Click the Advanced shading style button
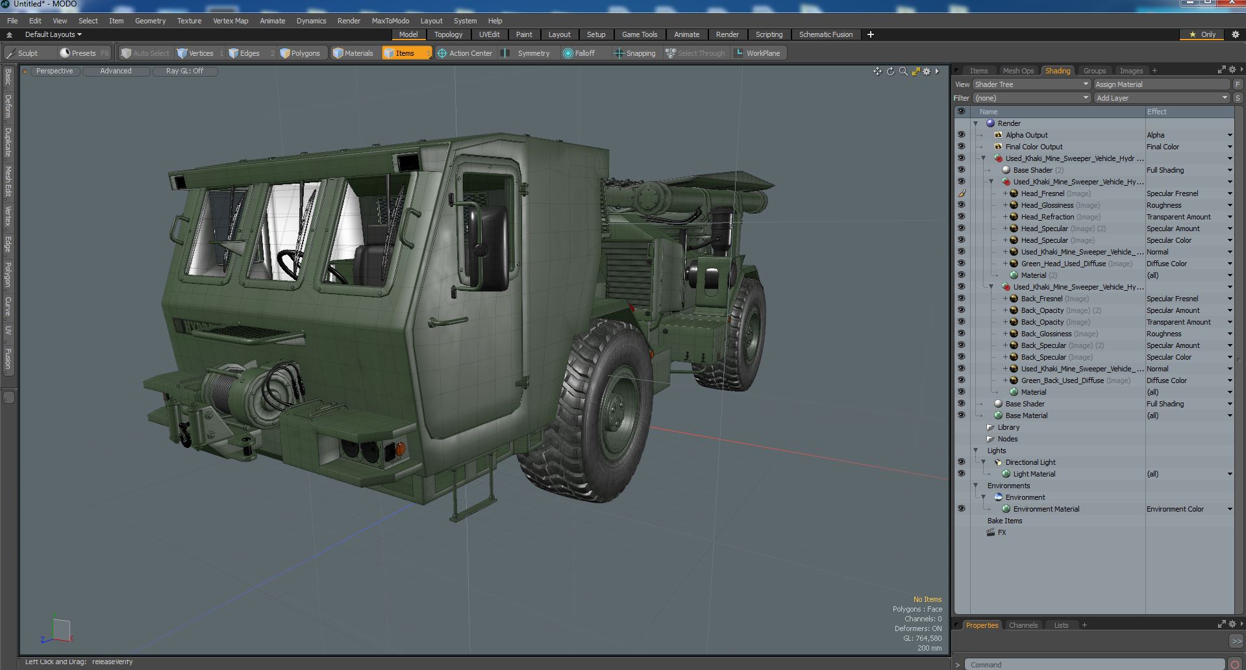 pos(116,71)
